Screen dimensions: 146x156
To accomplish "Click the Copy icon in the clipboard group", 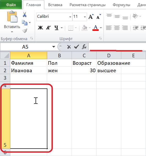I will 25,23.
